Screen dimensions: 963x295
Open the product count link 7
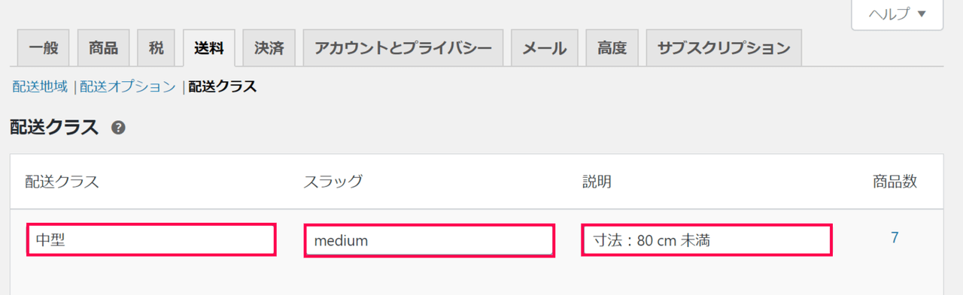[x=895, y=238]
